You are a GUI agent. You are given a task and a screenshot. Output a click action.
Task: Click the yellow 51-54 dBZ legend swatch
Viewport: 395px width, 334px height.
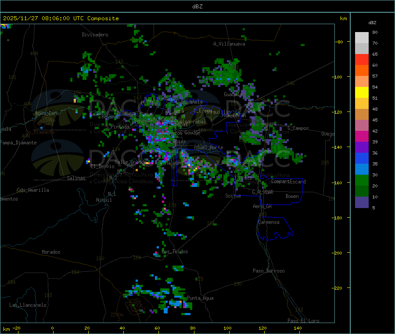pyautogui.click(x=362, y=93)
